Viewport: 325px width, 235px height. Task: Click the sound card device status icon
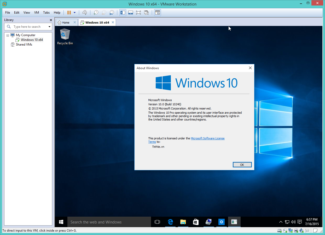coord(301,231)
